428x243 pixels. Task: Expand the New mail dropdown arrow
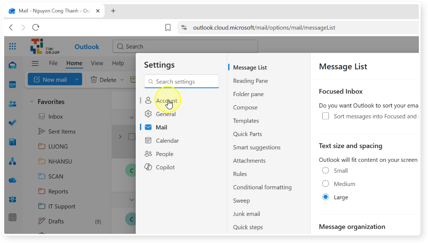[x=77, y=79]
